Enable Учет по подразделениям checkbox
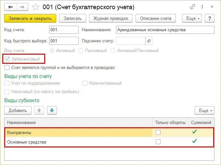The height and width of the screenshot is (165, 221). (7, 83)
